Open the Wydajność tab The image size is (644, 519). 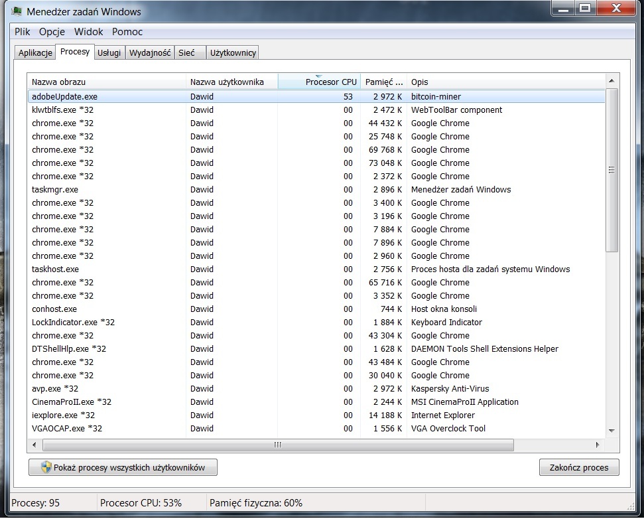[150, 52]
